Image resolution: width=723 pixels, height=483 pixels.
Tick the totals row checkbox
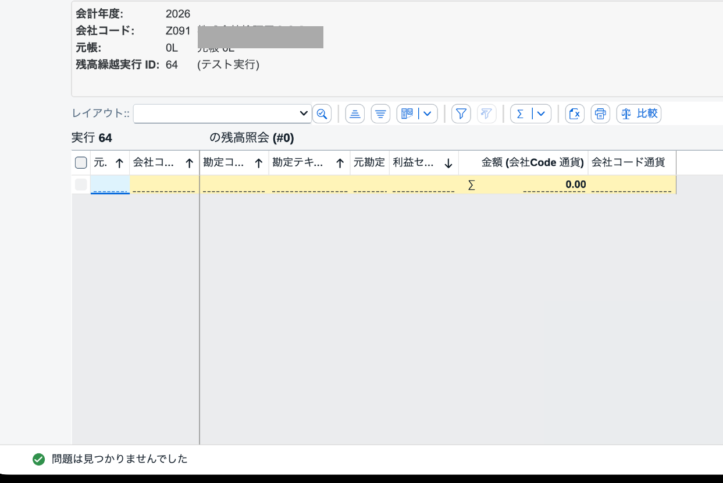(81, 184)
